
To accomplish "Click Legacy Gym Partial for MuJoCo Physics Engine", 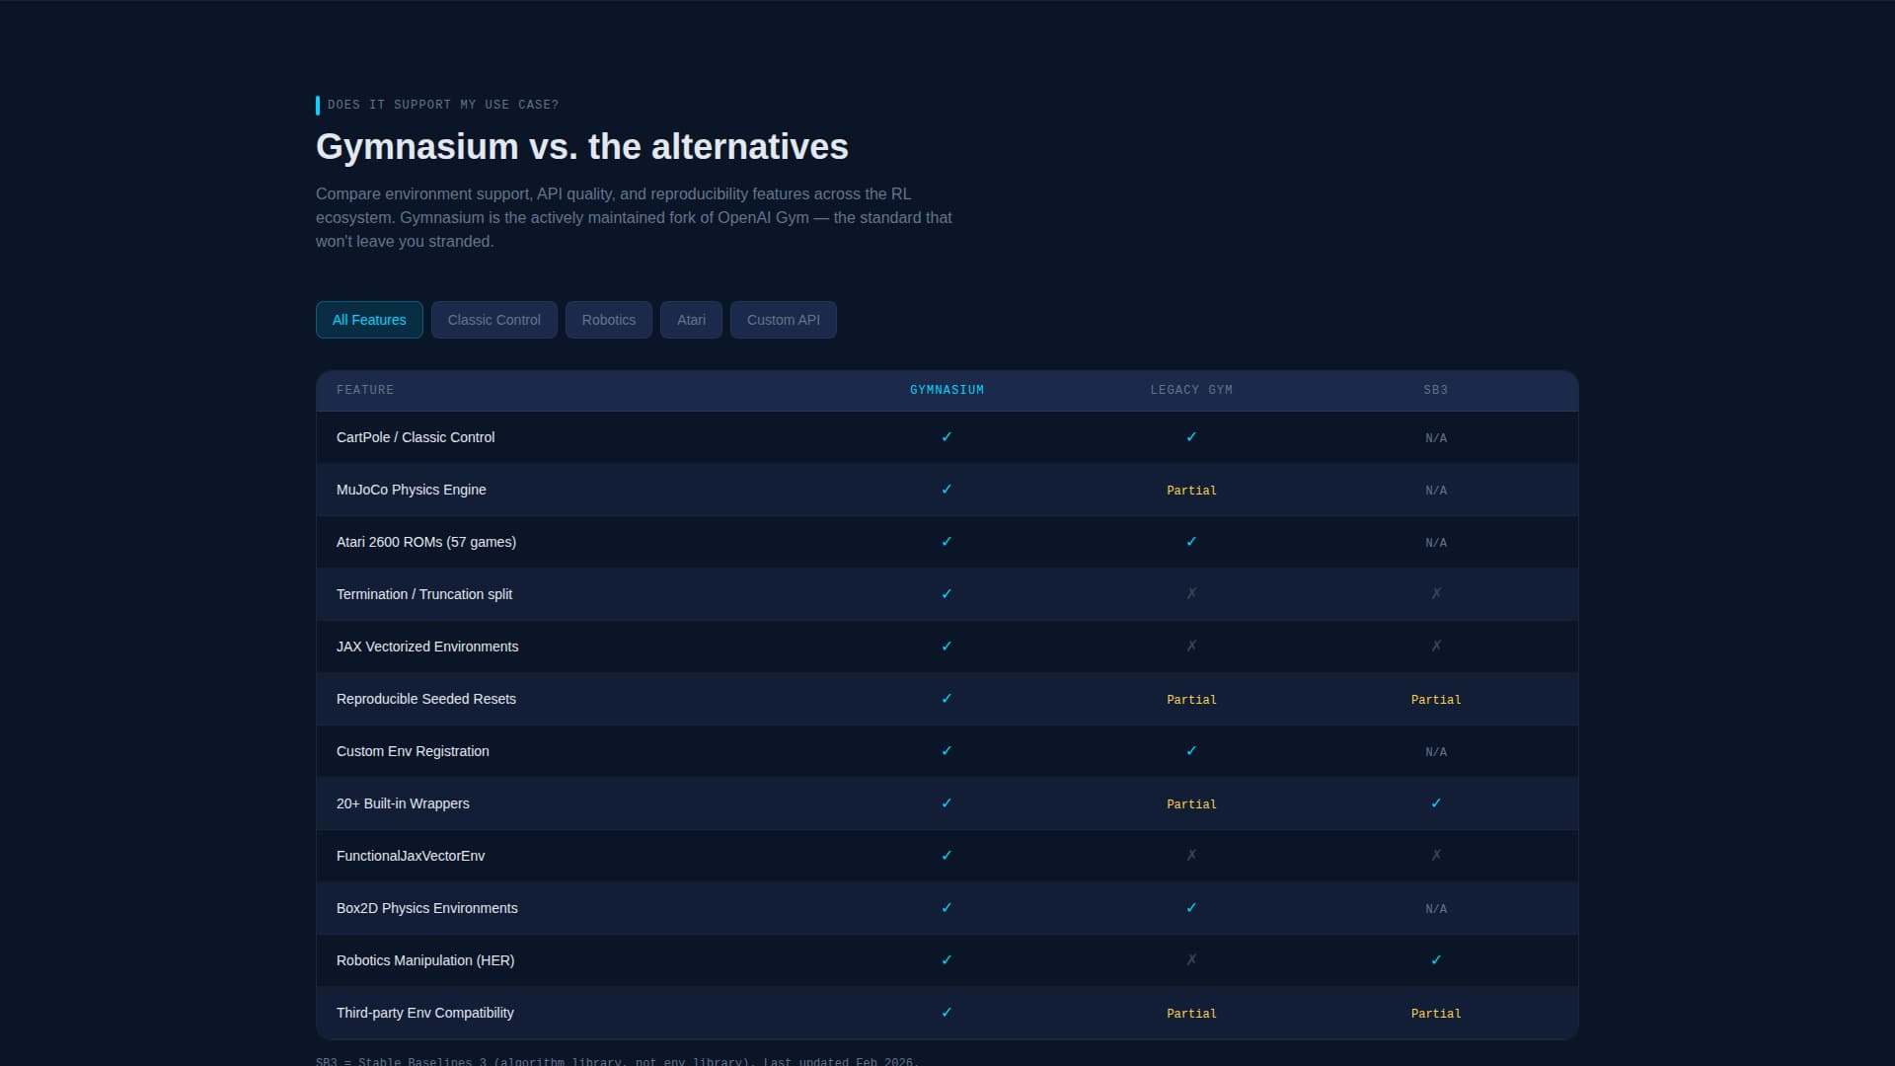I will point(1191,491).
